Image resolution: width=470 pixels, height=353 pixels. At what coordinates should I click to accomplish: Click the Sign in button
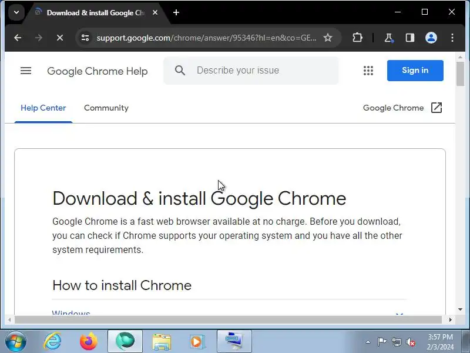click(415, 71)
